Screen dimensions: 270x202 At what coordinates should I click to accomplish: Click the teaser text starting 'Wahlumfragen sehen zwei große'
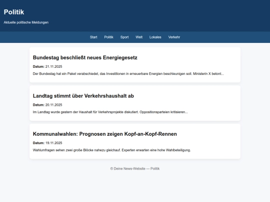pyautogui.click(x=112, y=150)
